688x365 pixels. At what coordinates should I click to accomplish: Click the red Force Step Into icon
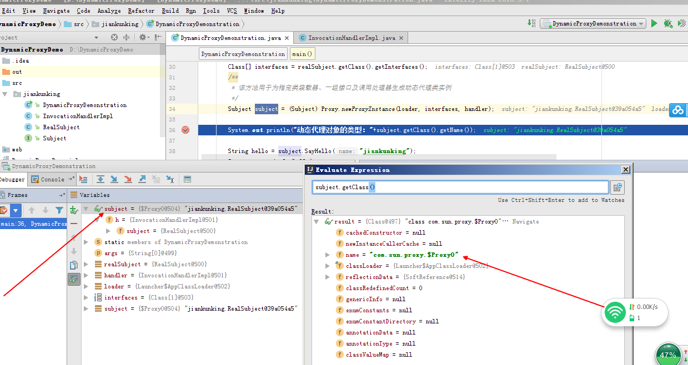[128, 179]
